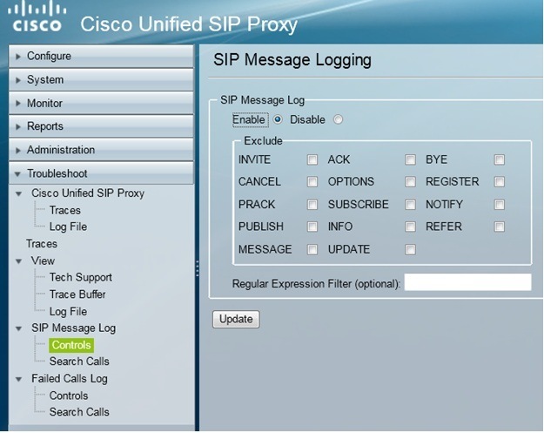The image size is (544, 433).
Task: Check the REFER exclude checkbox
Action: [x=500, y=227]
